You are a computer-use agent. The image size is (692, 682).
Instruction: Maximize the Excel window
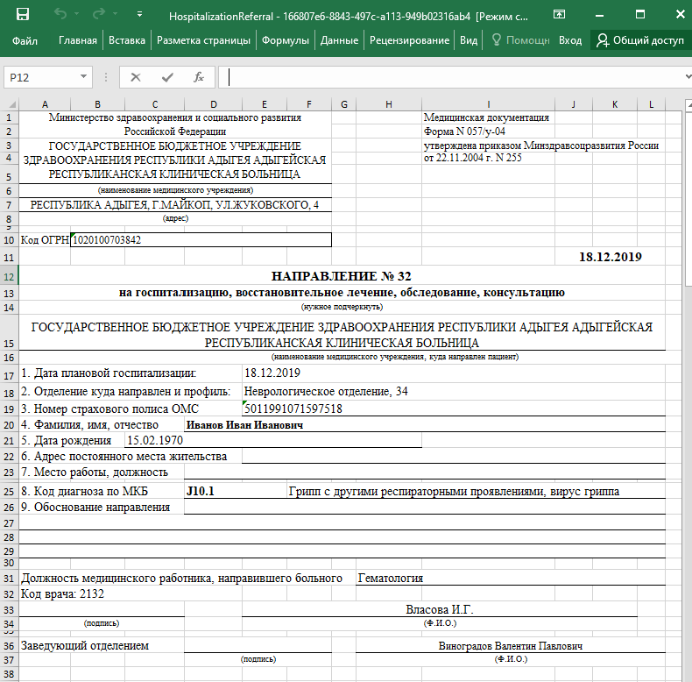point(640,15)
